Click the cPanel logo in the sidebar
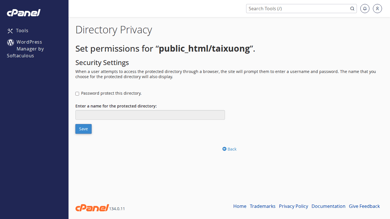This screenshot has height=219, width=390. [x=24, y=13]
